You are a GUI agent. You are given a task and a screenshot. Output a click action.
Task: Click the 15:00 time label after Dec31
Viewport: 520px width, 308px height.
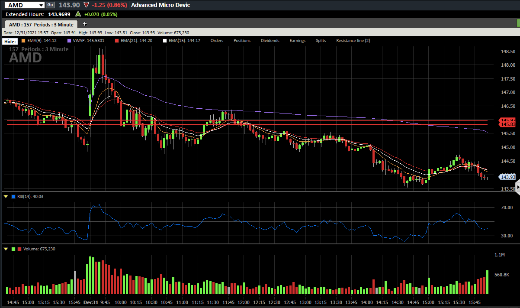click(x=429, y=302)
